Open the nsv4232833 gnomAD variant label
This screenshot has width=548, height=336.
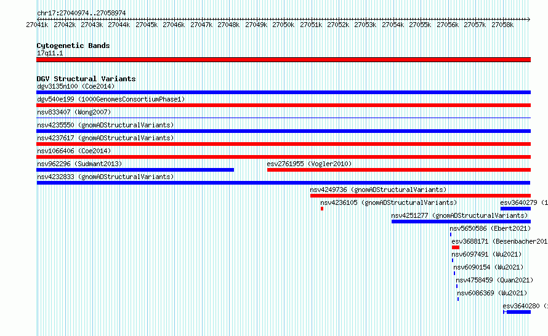coord(105,177)
